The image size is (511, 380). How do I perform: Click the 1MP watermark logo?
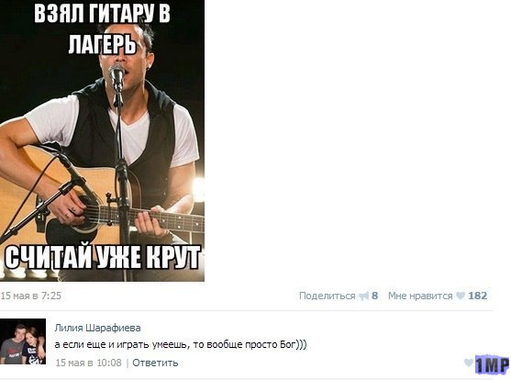click(492, 364)
